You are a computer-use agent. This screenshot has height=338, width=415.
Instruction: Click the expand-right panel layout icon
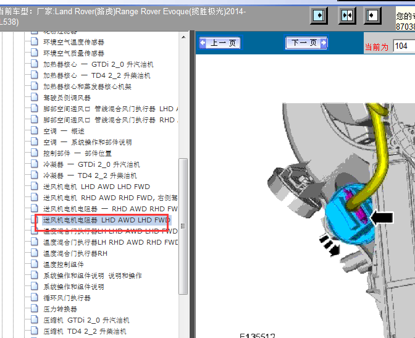click(319, 15)
